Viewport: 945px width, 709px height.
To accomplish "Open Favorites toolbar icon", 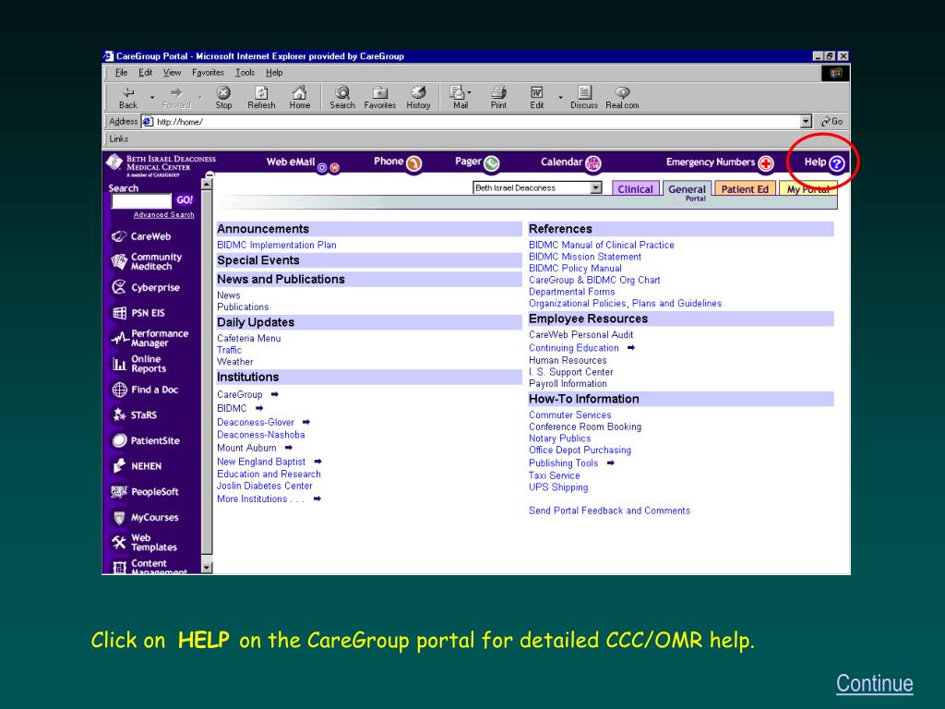I will [x=379, y=97].
